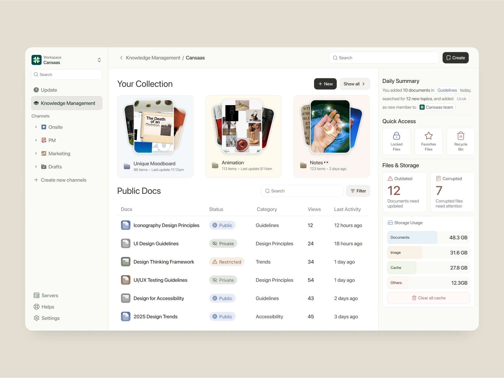This screenshot has height=378, width=504.
Task: Click the UI/UX Testing Guidelines file icon
Action: click(126, 280)
